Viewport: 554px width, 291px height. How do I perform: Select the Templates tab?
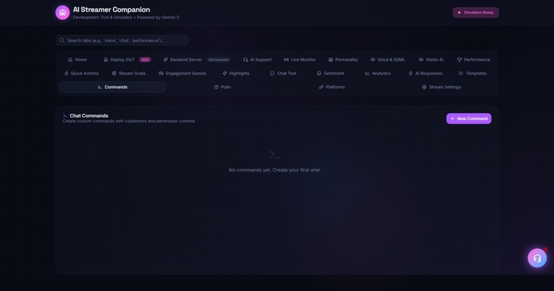[x=472, y=73]
